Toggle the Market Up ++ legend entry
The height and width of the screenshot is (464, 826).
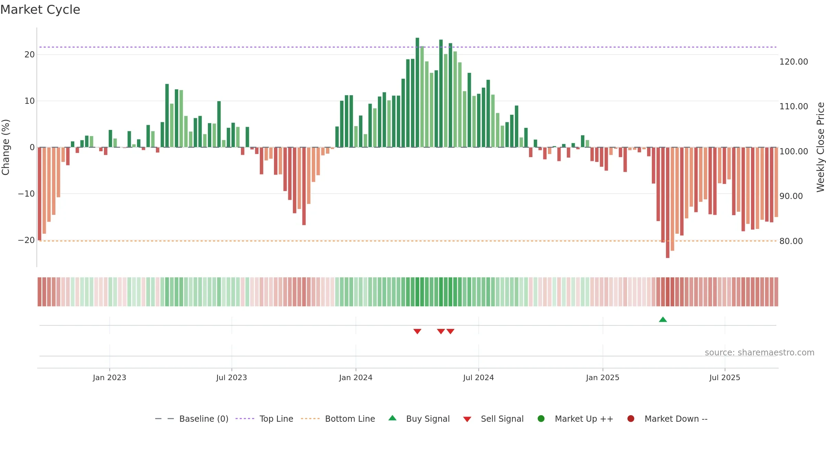click(x=575, y=419)
